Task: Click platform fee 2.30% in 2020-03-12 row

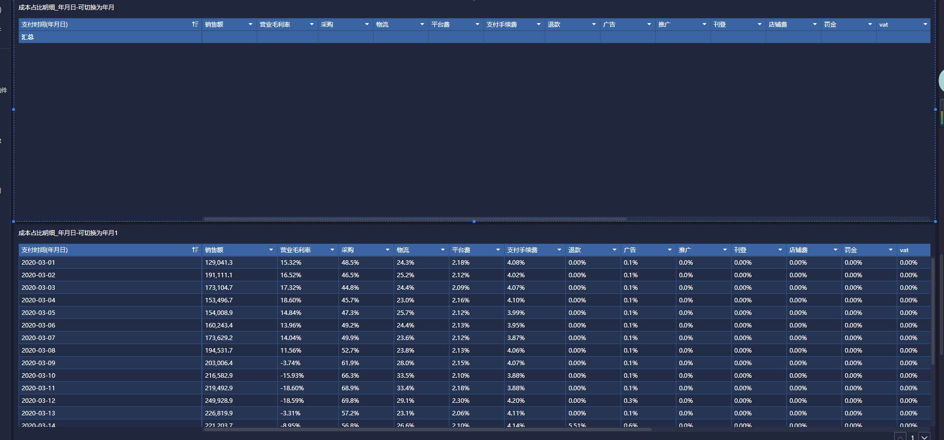Action: [x=460, y=401]
